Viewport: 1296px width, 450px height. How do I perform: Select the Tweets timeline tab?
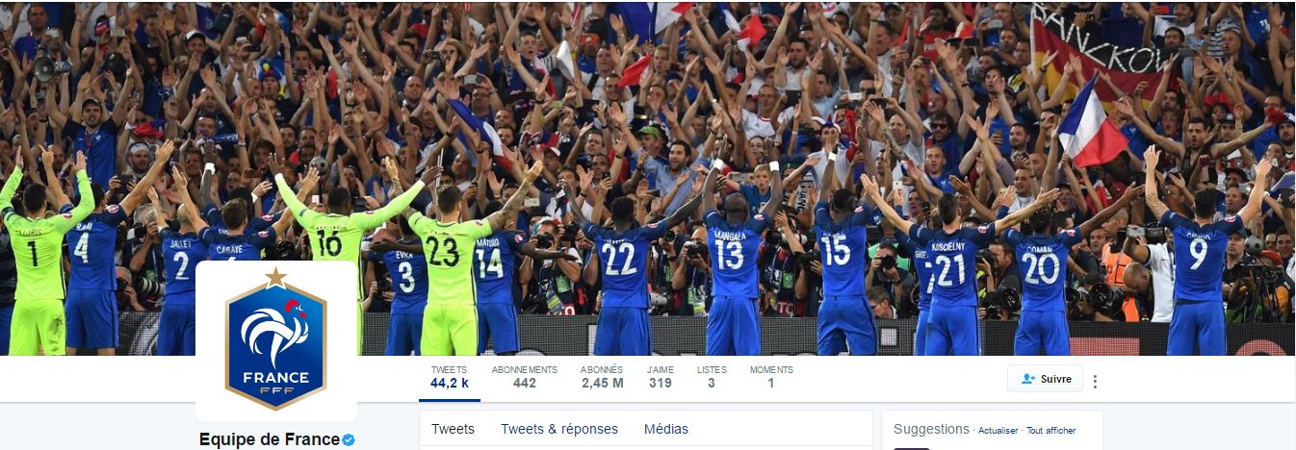point(453,429)
